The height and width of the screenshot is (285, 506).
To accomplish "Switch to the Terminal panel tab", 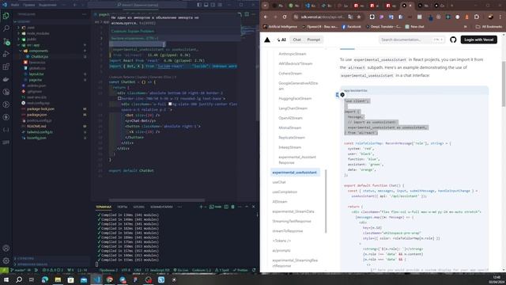I will [104, 207].
